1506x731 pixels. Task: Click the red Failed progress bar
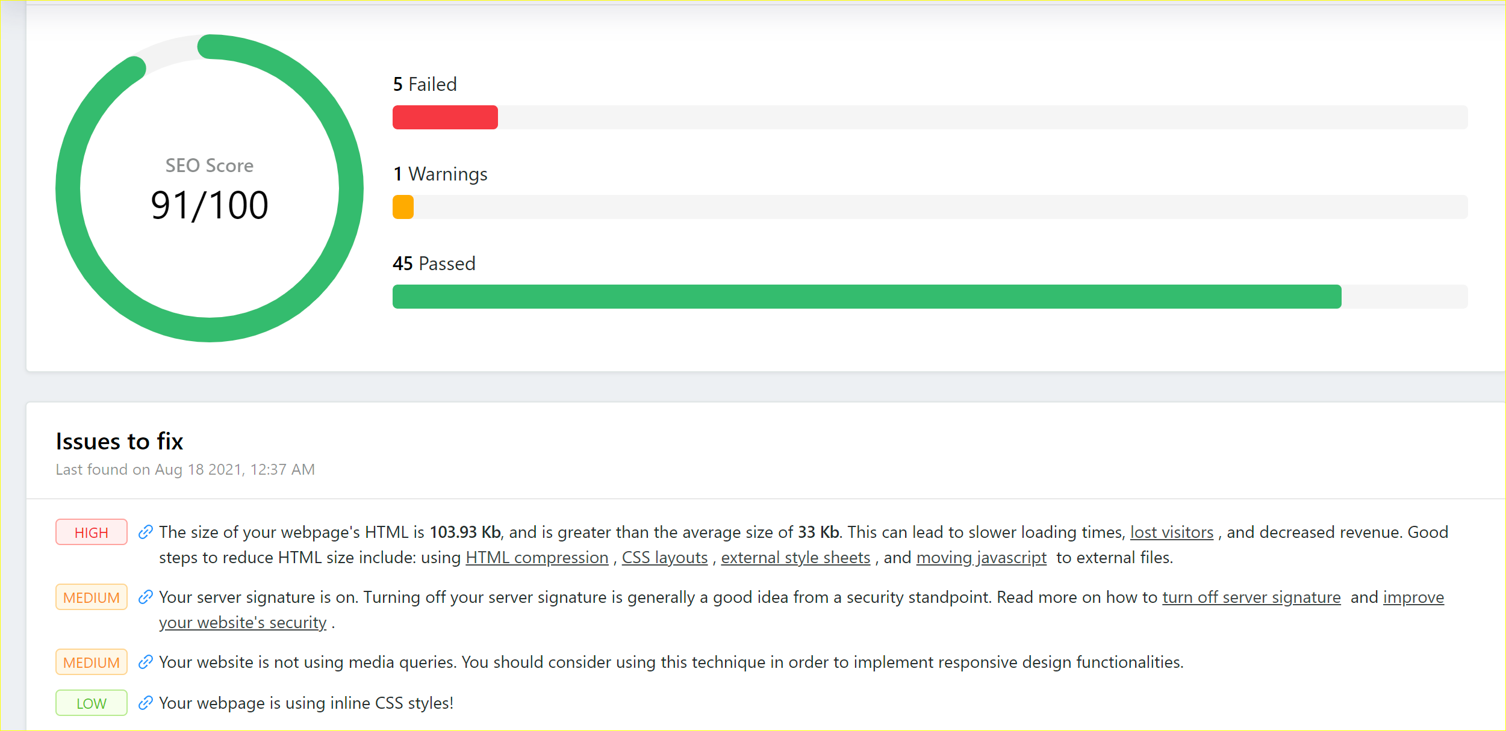[x=445, y=117]
